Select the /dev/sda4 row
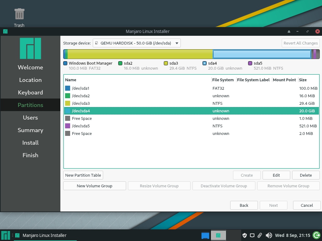Image resolution: width=322 pixels, height=241 pixels. pyautogui.click(x=192, y=111)
